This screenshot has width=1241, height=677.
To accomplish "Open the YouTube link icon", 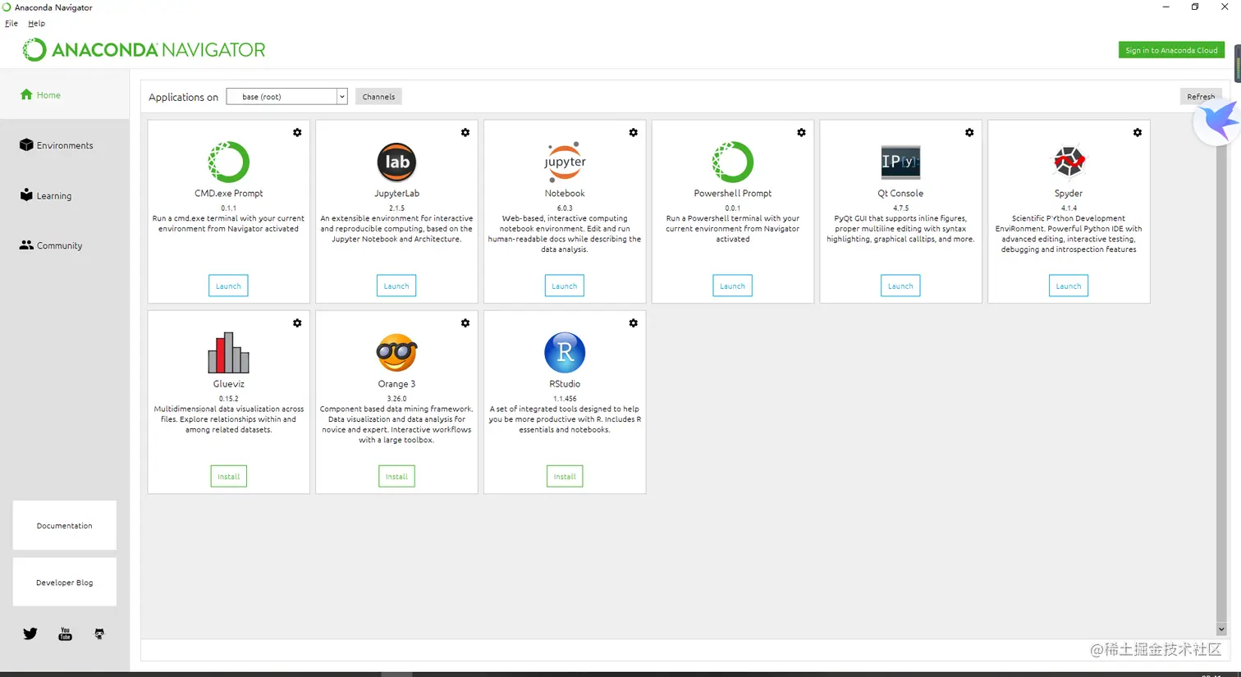I will [x=65, y=634].
